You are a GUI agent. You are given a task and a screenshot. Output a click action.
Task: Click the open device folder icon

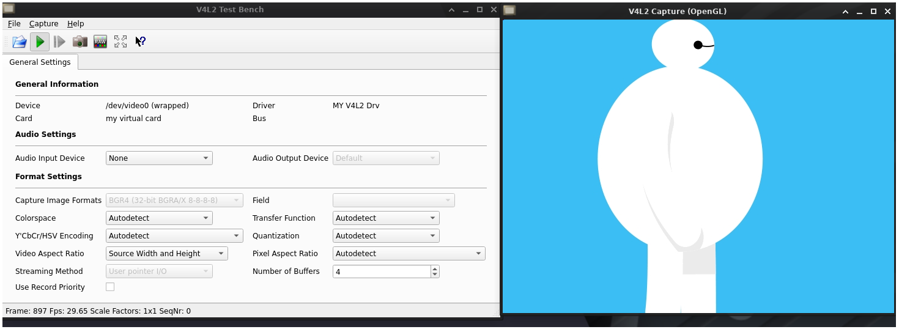pos(20,42)
